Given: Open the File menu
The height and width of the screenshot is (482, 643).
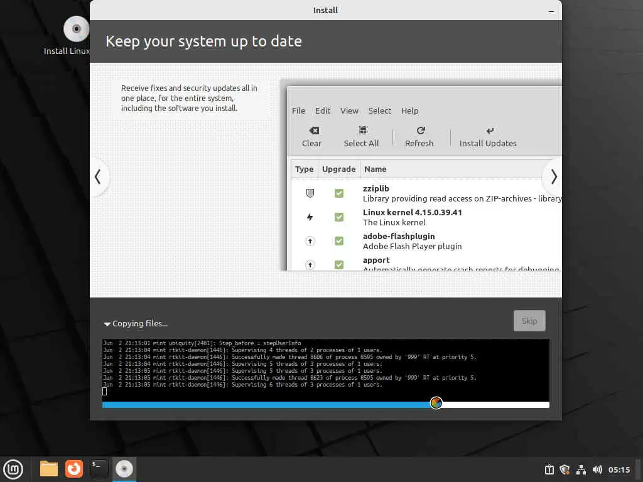Looking at the screenshot, I should coord(298,110).
